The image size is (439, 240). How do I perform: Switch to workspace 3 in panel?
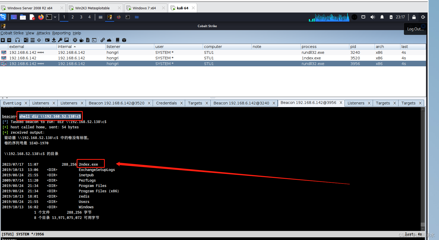[x=81, y=17]
